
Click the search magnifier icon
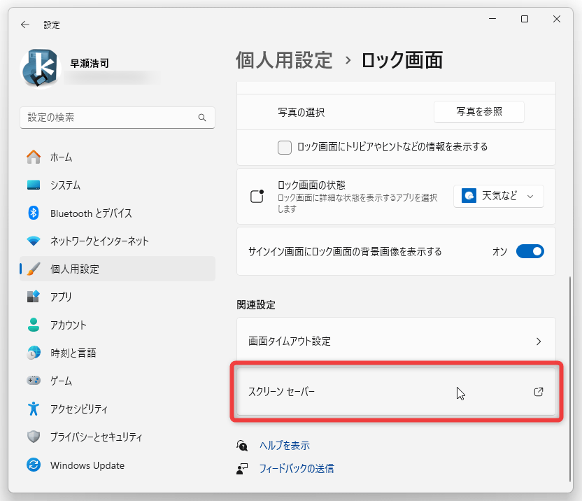point(202,118)
